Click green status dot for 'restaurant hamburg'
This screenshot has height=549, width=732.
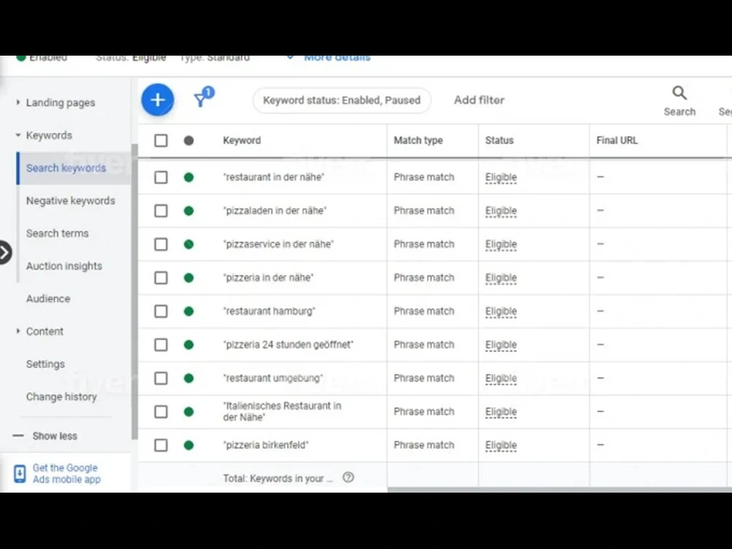[x=189, y=311]
